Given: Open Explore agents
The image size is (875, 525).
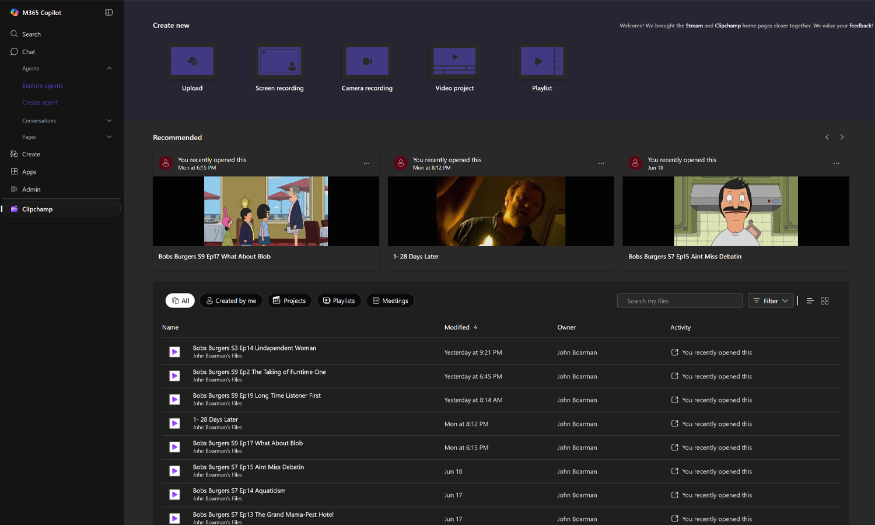Looking at the screenshot, I should 42,86.
